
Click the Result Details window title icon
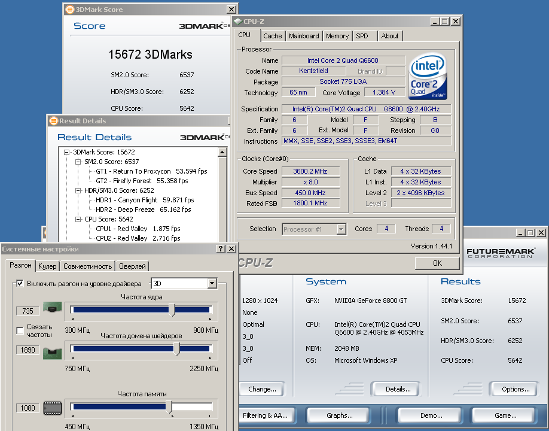pyautogui.click(x=54, y=121)
